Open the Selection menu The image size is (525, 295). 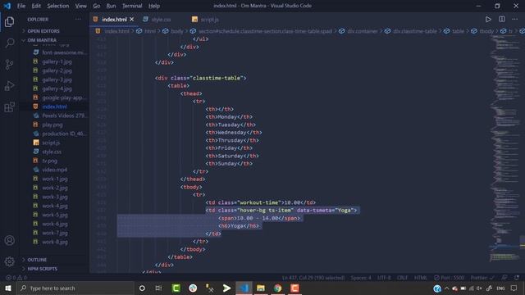pyautogui.click(x=58, y=6)
